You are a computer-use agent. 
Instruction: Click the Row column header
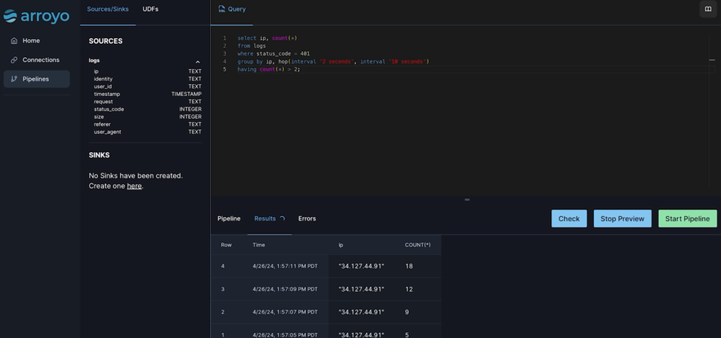click(x=226, y=245)
